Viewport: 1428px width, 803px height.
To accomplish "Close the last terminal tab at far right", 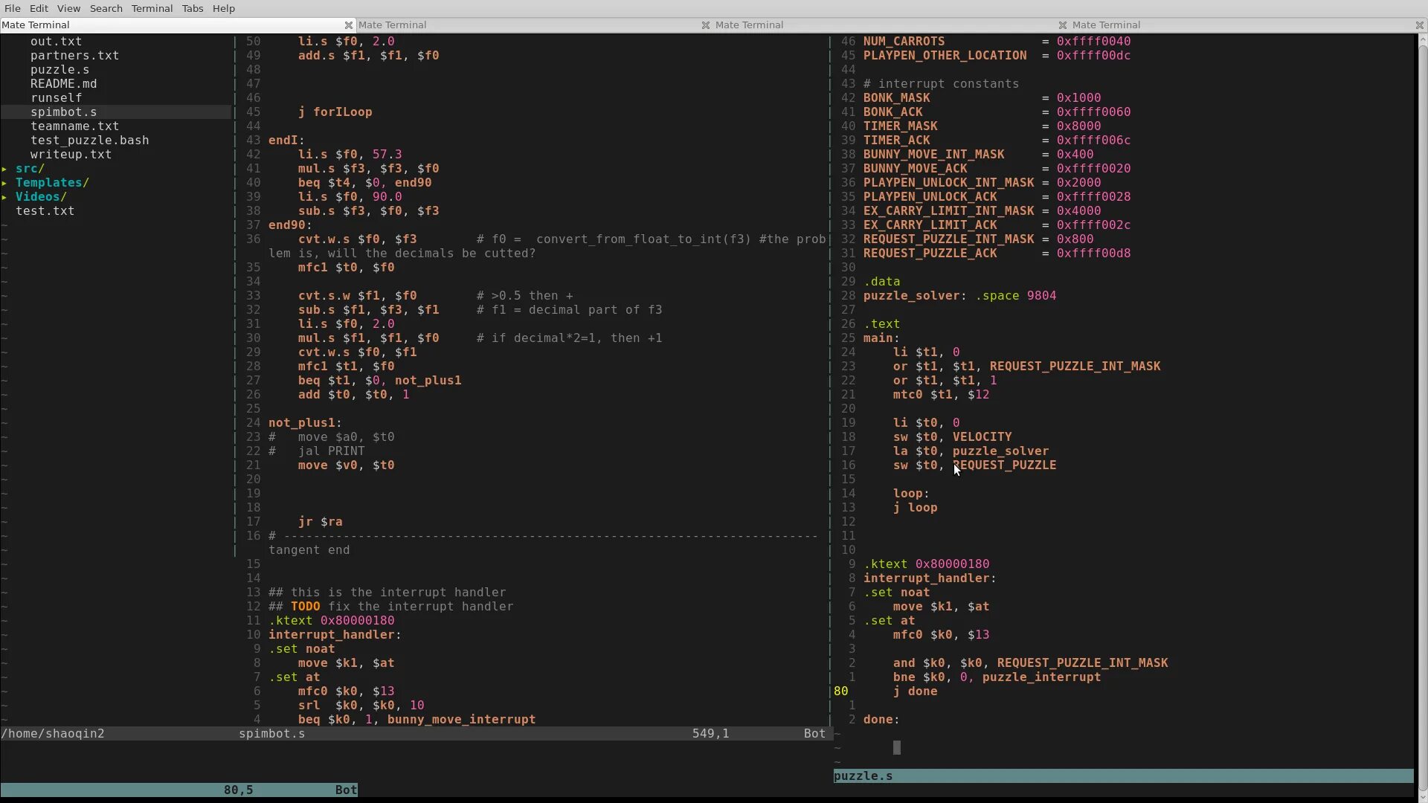I will tap(1419, 25).
